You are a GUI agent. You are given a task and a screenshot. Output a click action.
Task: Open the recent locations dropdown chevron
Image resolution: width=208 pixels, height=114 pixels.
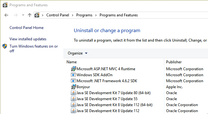(23, 15)
